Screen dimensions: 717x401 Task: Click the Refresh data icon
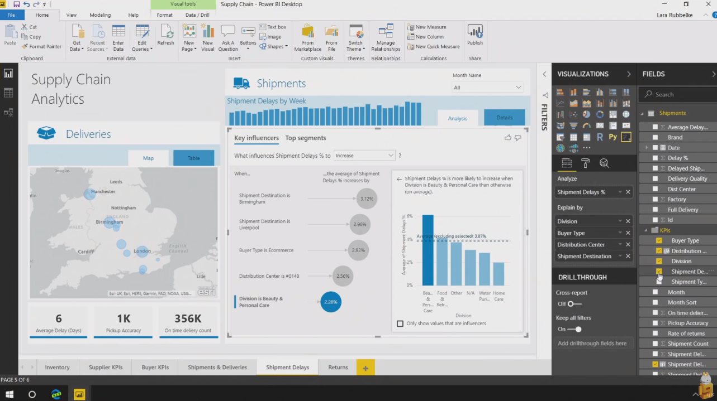pos(165,35)
